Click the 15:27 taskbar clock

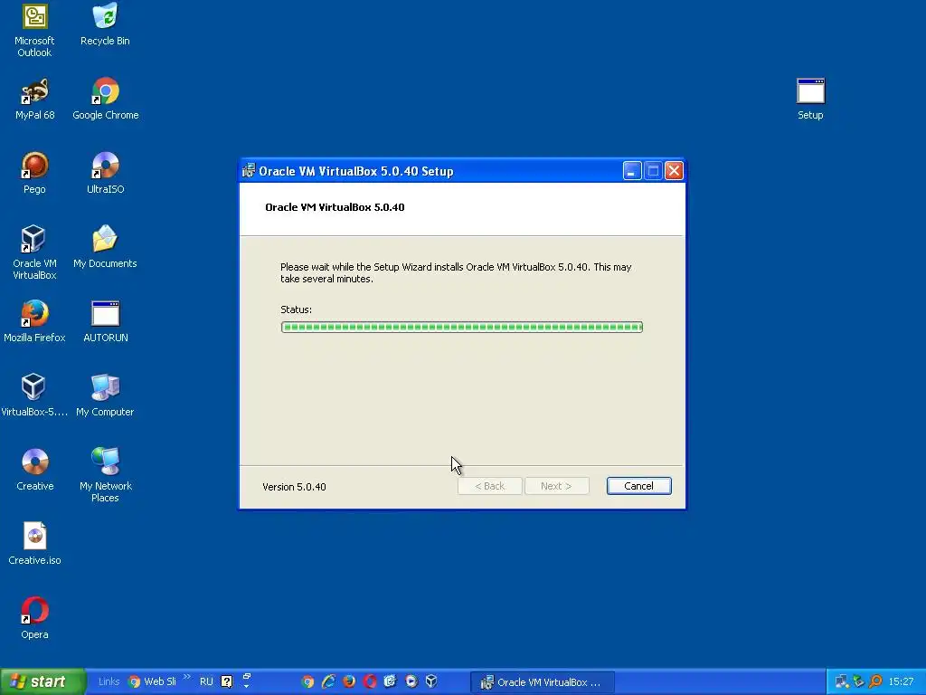[901, 681]
